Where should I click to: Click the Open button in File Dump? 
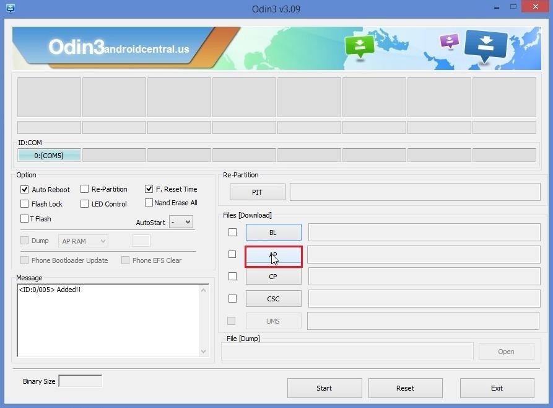coord(506,352)
